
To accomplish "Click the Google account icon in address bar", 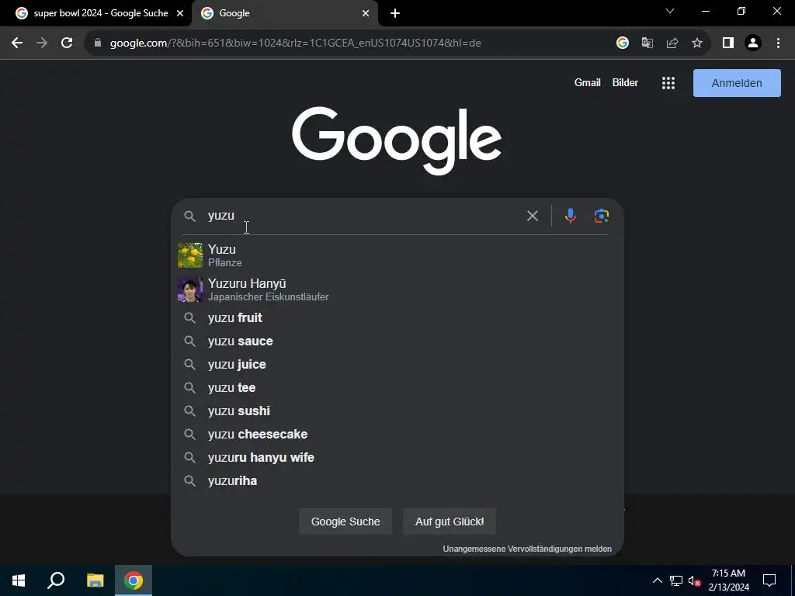I will (623, 43).
